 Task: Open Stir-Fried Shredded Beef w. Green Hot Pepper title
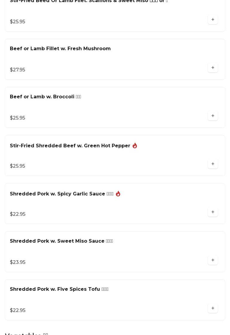coord(70,146)
